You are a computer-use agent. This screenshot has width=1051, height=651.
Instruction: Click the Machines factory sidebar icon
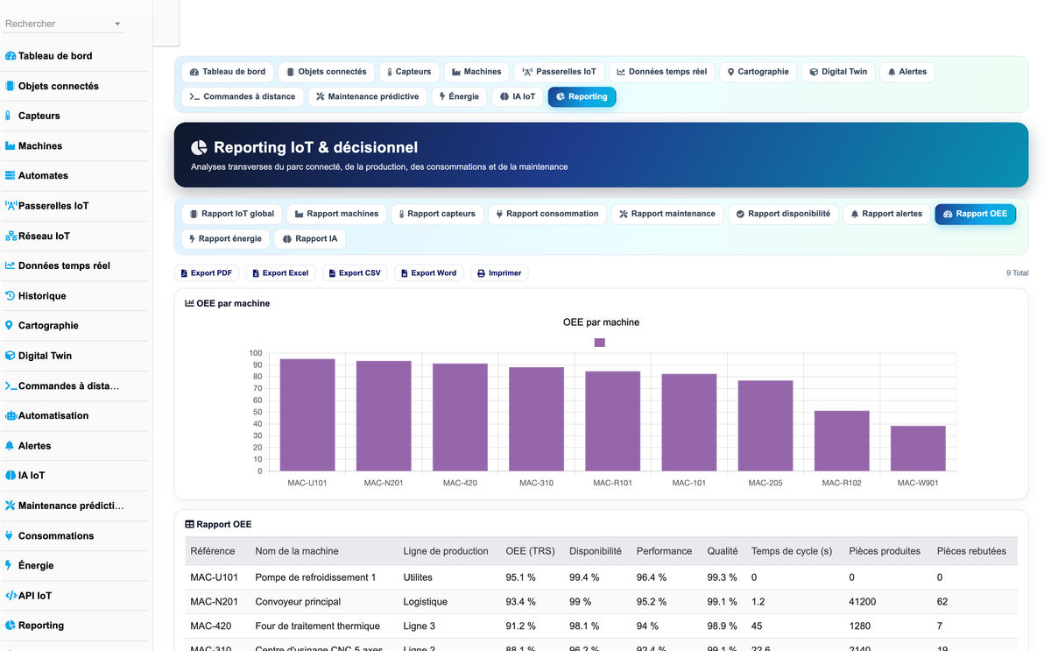pyautogui.click(x=11, y=145)
